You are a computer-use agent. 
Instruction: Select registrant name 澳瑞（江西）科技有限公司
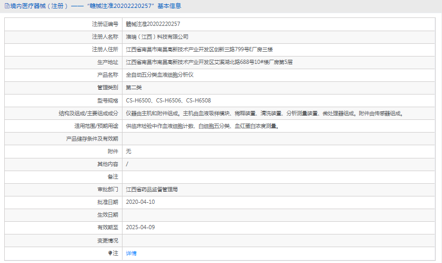coord(157,36)
